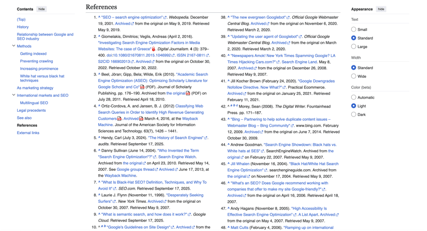Click the caret back-link of reference 5
Viewport: 427px width, 231px height.
click(x=99, y=138)
